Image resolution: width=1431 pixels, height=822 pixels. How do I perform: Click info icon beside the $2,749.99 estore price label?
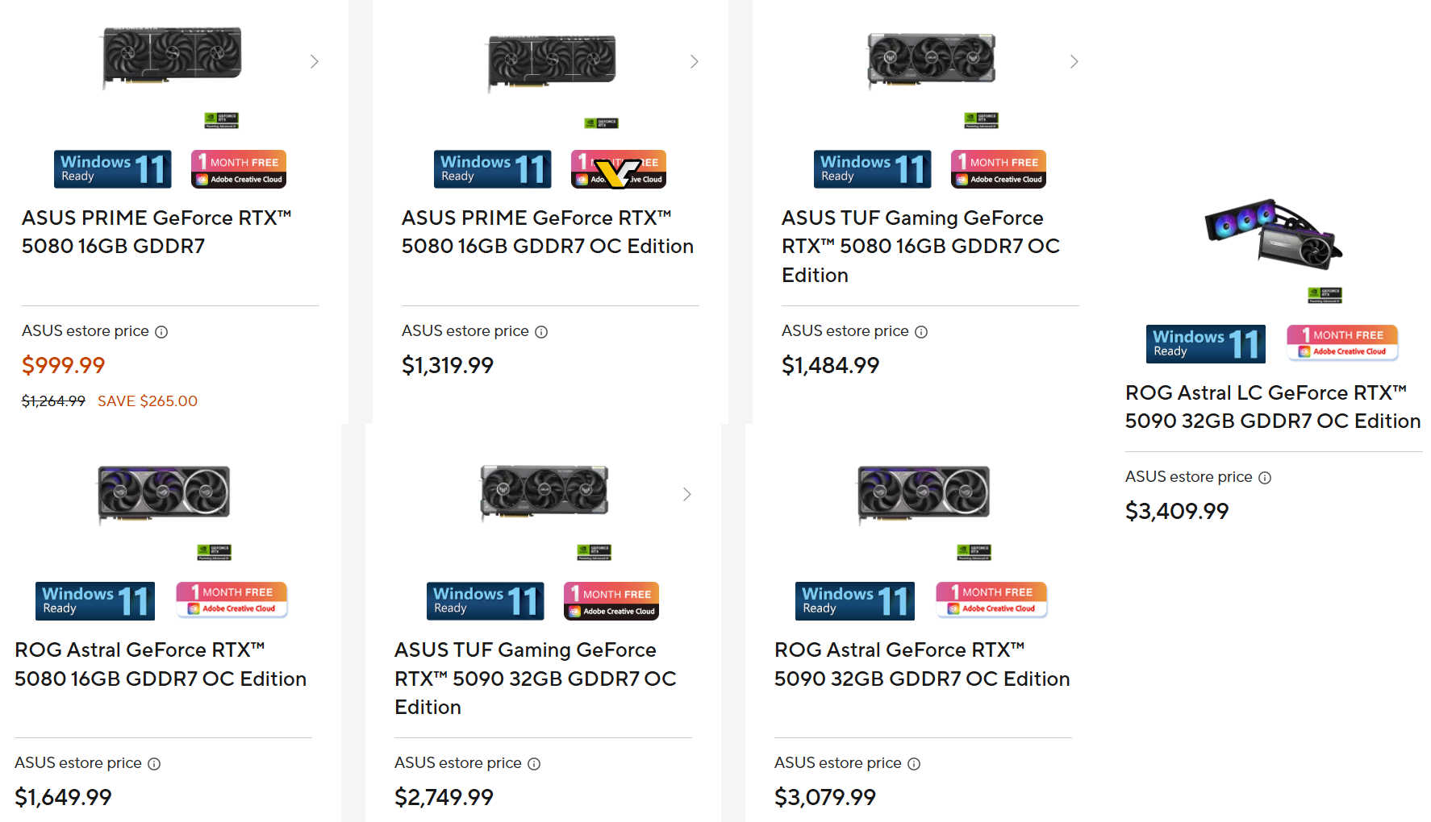[x=534, y=764]
